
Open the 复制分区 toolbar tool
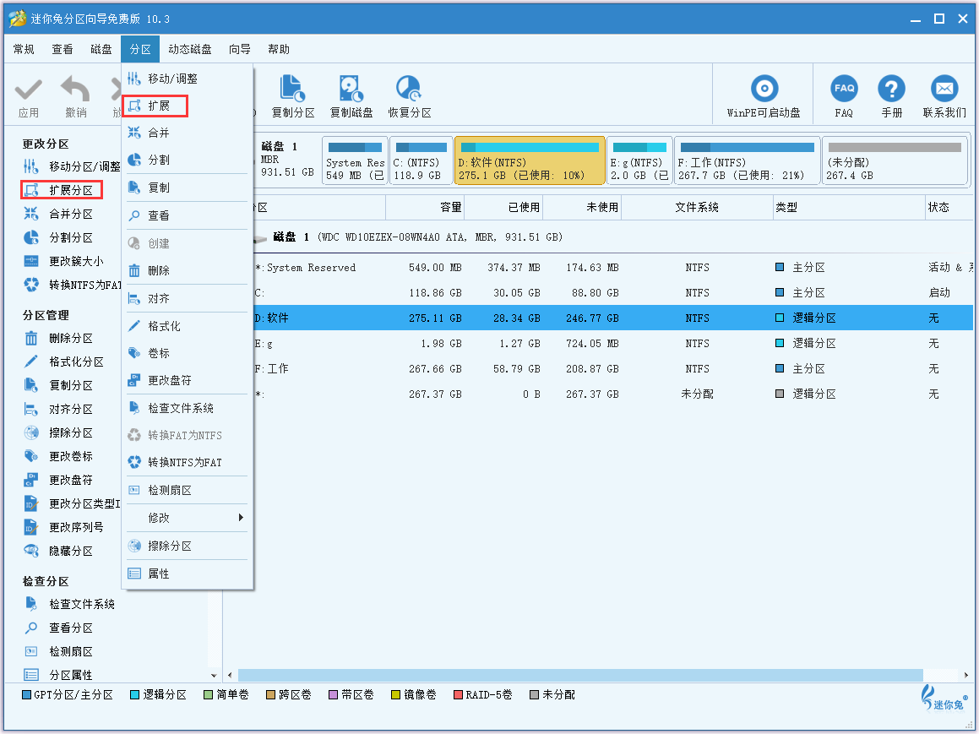pyautogui.click(x=293, y=97)
